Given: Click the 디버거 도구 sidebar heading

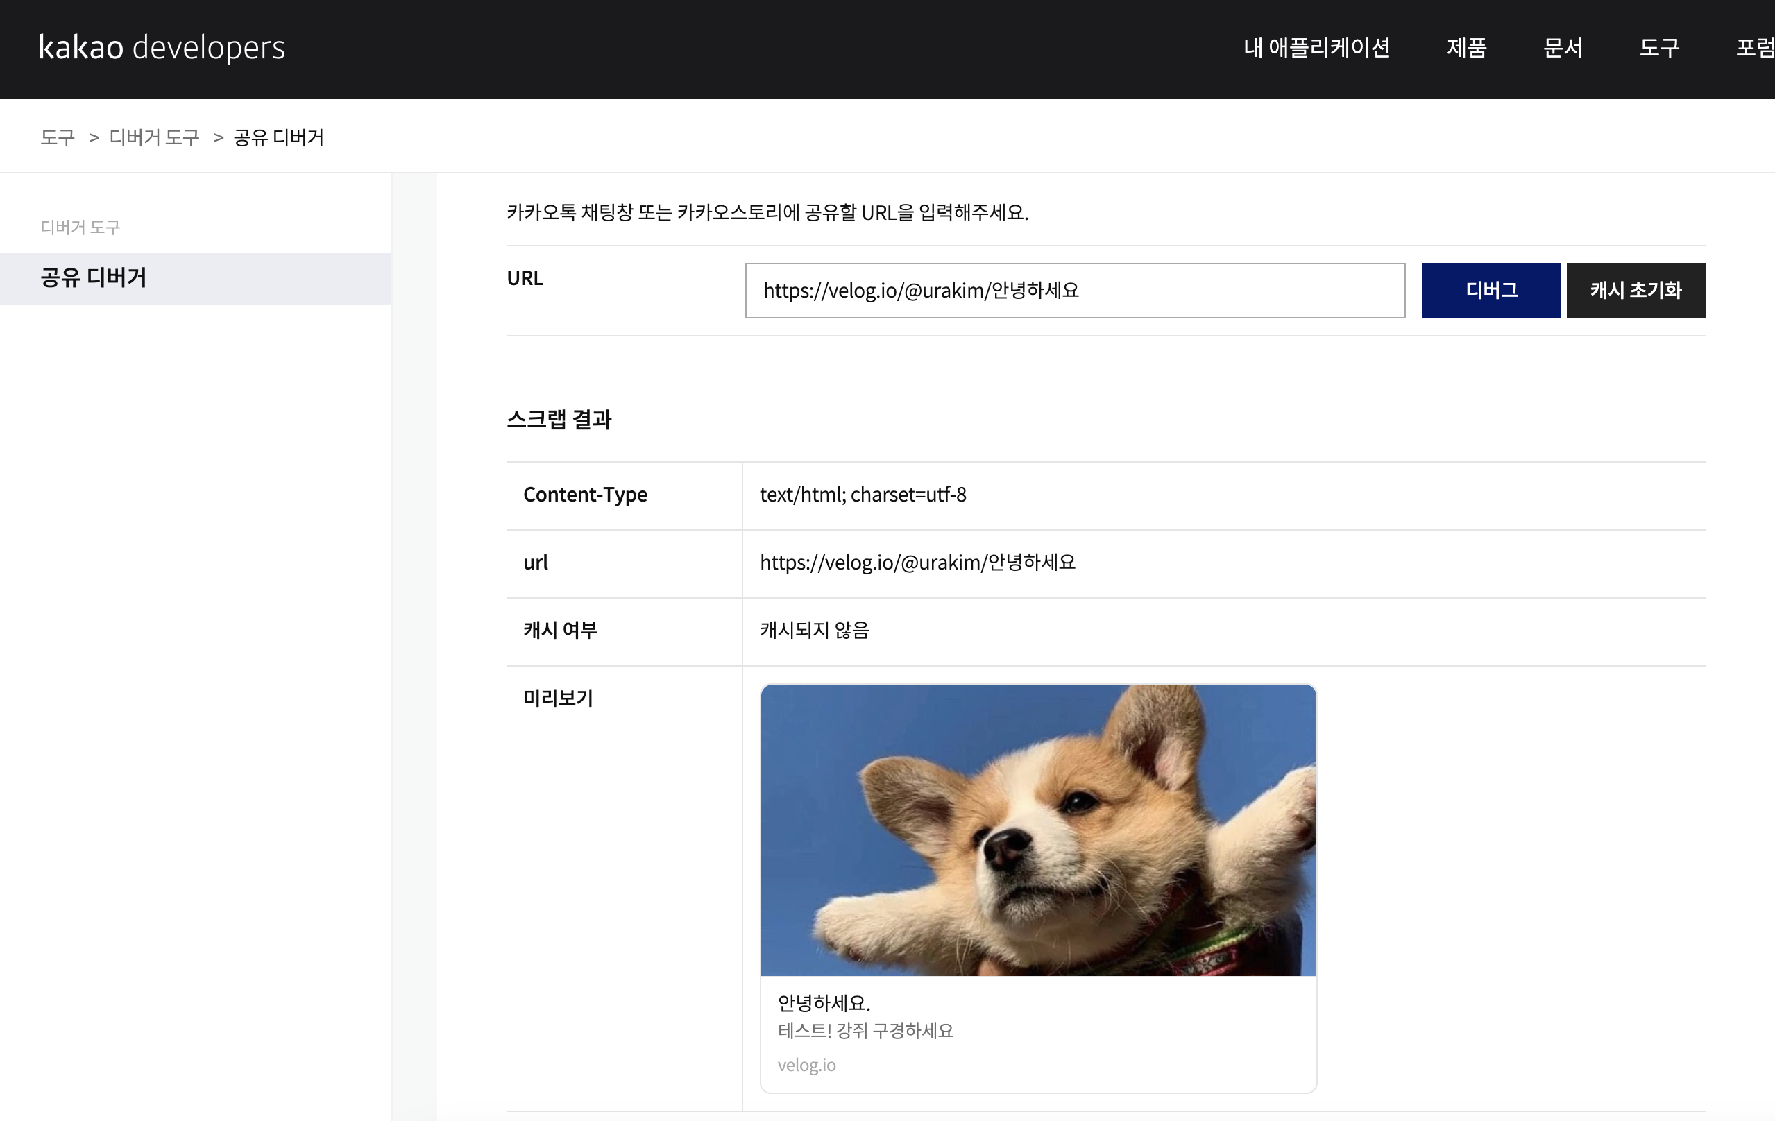Looking at the screenshot, I should pos(80,227).
